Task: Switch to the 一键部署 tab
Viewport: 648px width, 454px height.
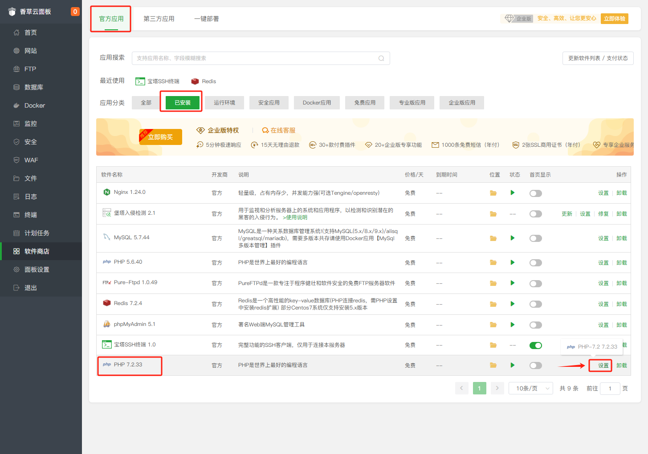Action: pos(207,19)
